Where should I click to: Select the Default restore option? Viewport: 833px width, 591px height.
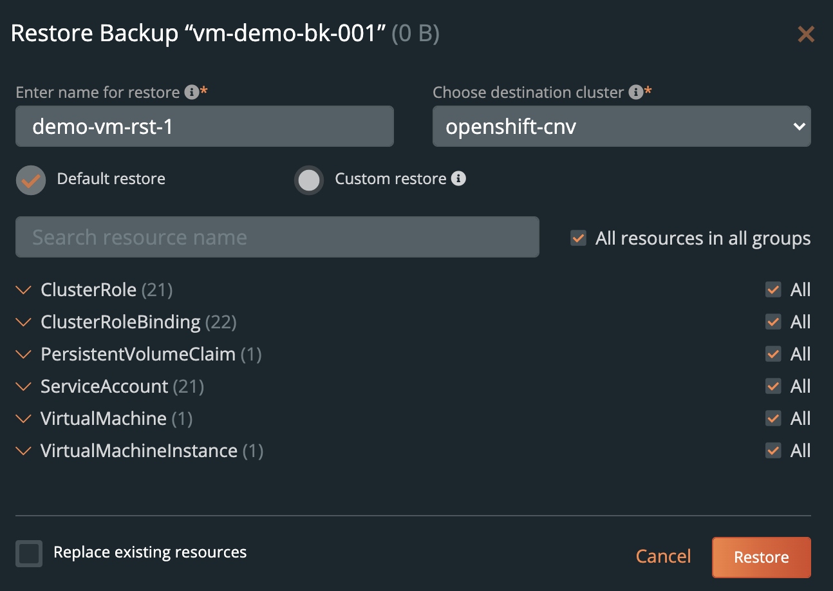31,180
